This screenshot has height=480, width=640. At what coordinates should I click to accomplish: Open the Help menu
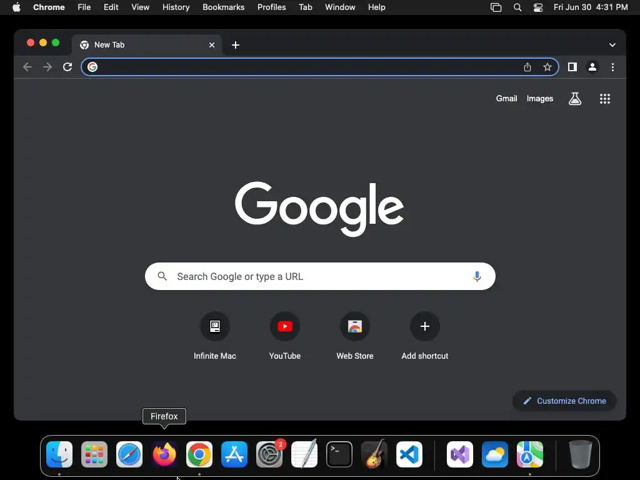pos(376,7)
